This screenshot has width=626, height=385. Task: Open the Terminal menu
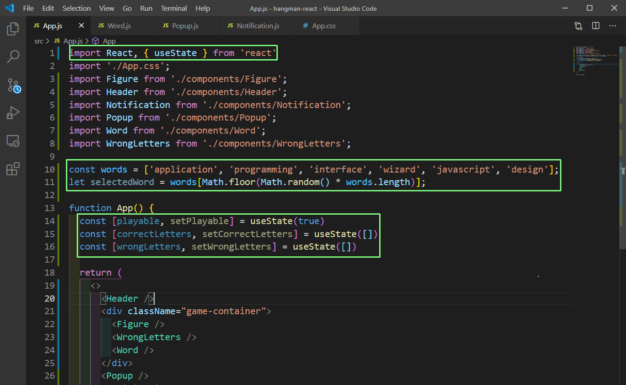(174, 8)
